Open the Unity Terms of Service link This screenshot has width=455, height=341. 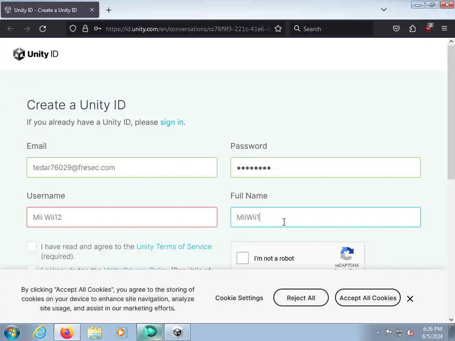174,246
